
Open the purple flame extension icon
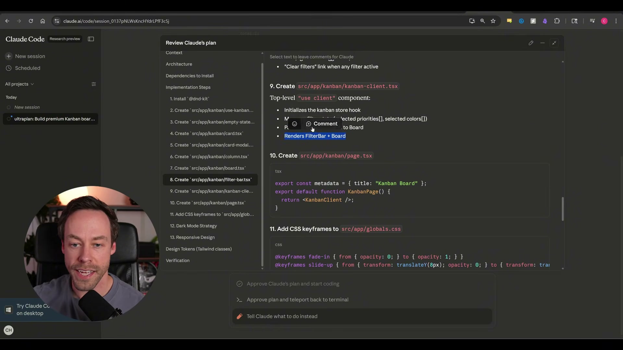coord(545,21)
